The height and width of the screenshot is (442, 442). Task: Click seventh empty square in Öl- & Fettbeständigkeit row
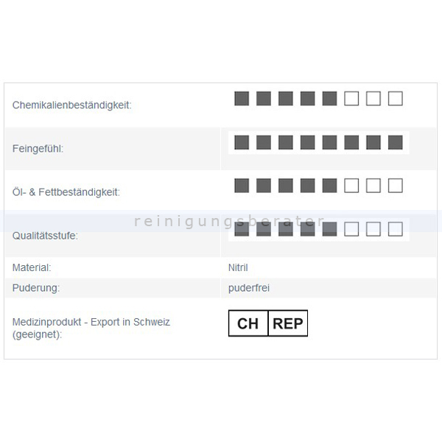point(373,186)
